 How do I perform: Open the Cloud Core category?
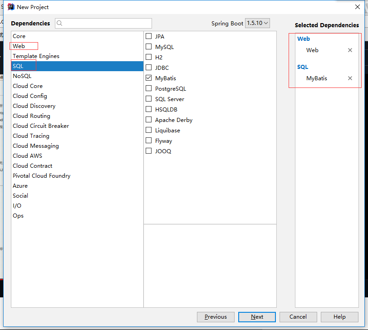77,86
